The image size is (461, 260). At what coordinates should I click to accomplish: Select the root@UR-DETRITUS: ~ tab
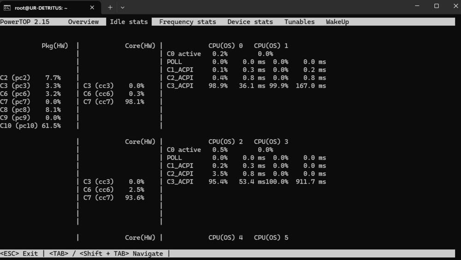(50, 8)
